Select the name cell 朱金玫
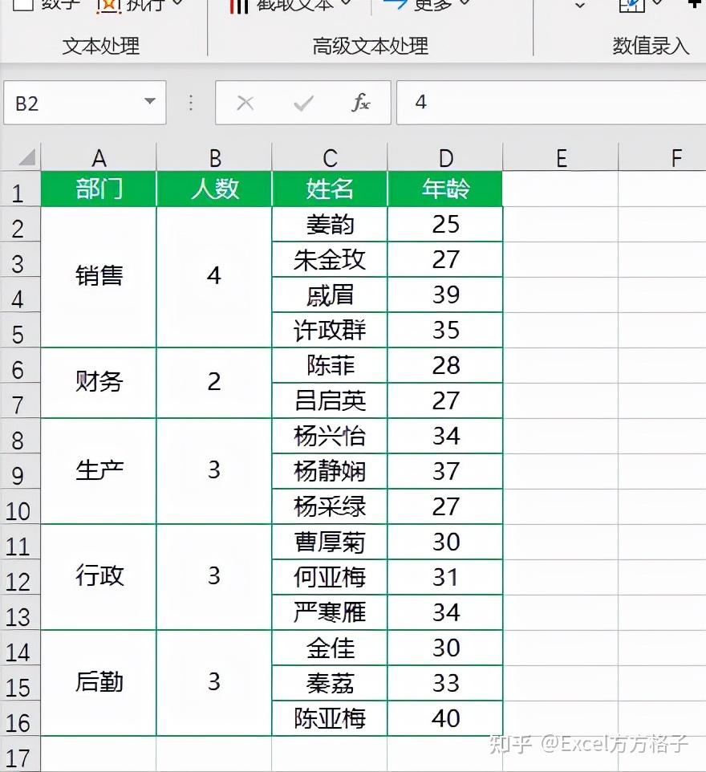This screenshot has width=706, height=772. 330,259
